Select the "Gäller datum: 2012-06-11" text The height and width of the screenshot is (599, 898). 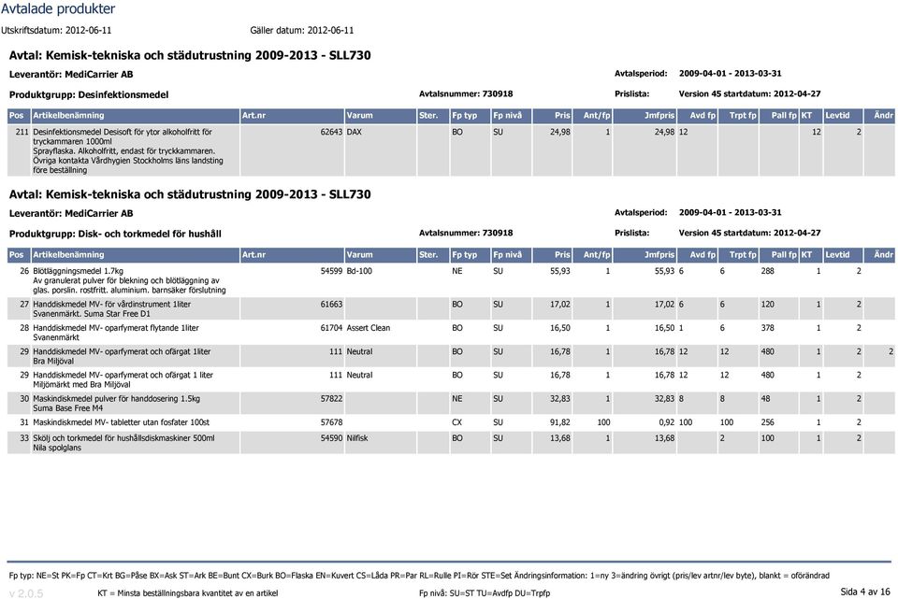(302, 30)
